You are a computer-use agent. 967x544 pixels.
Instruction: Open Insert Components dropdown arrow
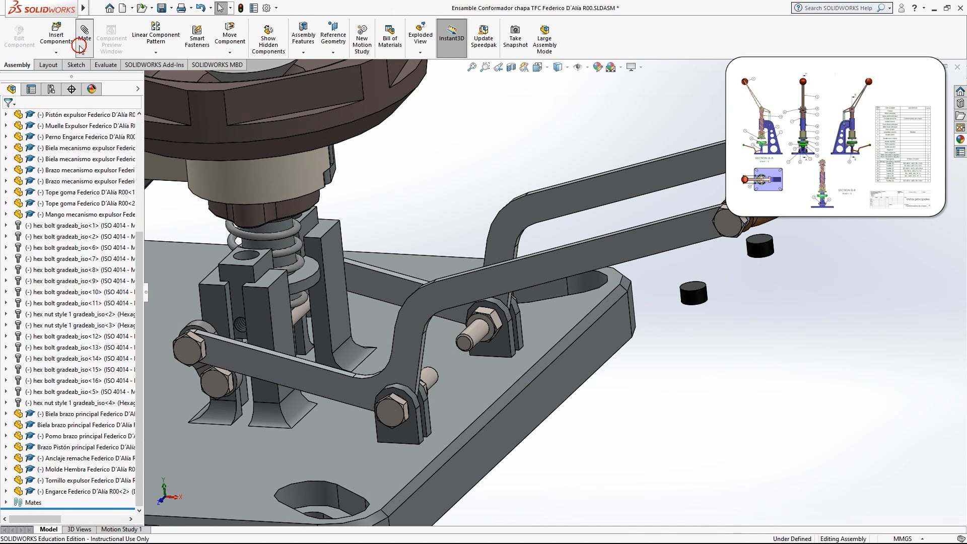pos(56,52)
